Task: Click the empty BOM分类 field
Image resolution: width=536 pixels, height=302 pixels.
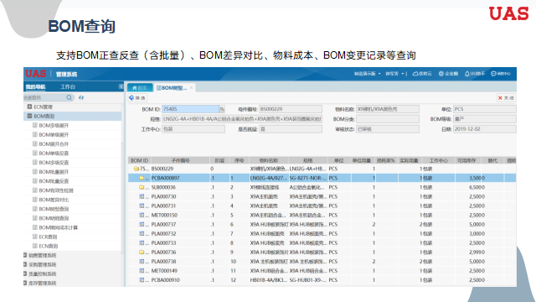Action: point(387,119)
